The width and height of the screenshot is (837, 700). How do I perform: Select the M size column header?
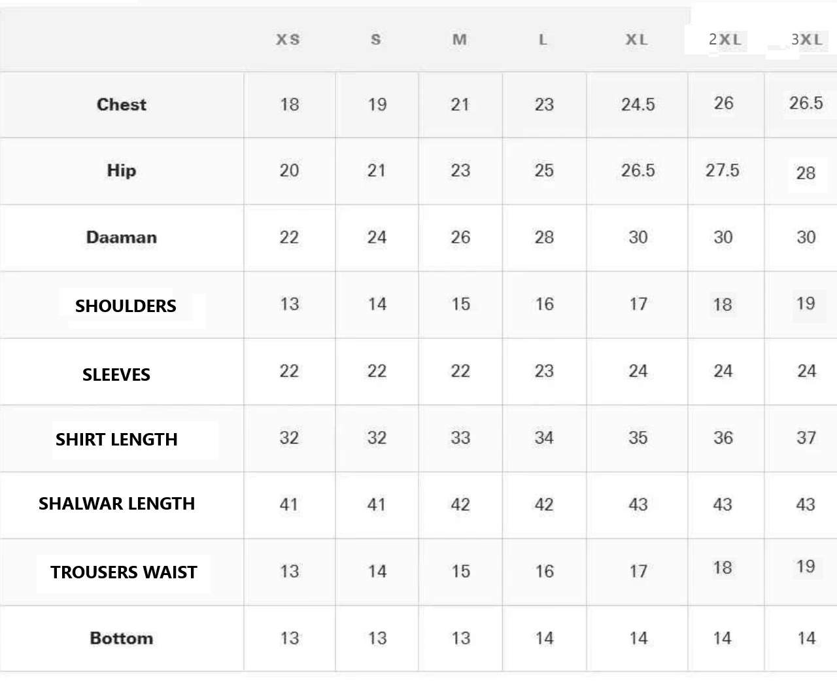[460, 40]
